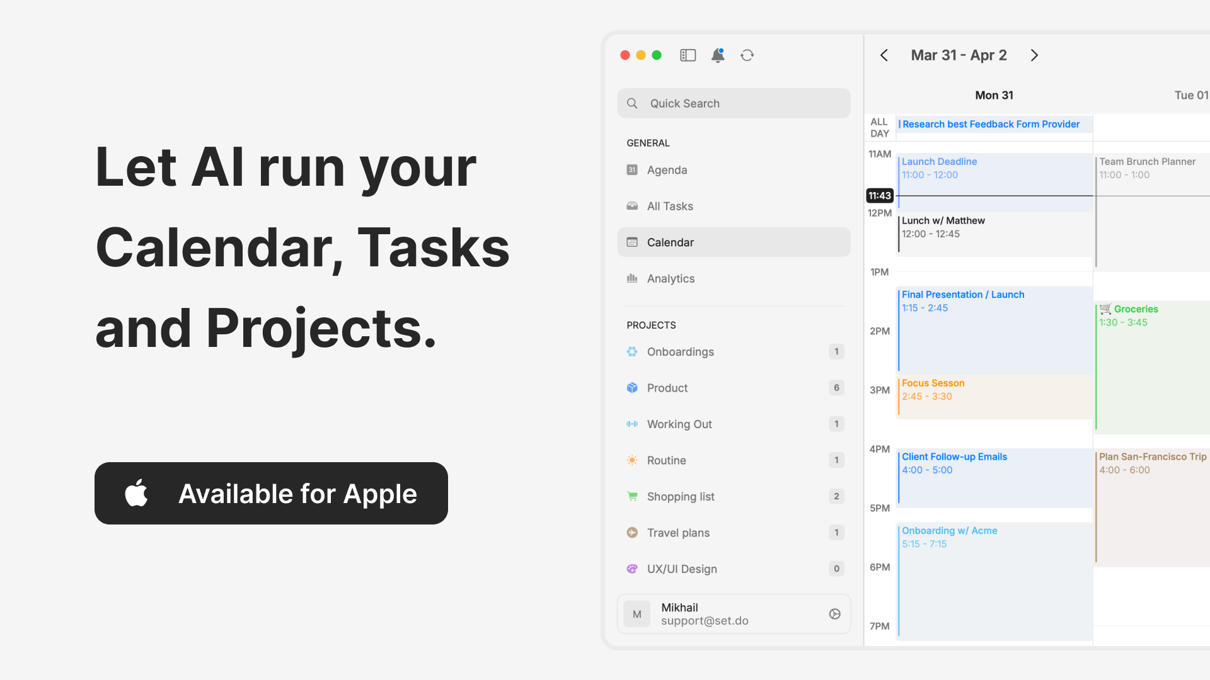Click the Available for Apple button
The width and height of the screenshot is (1210, 680).
[271, 493]
